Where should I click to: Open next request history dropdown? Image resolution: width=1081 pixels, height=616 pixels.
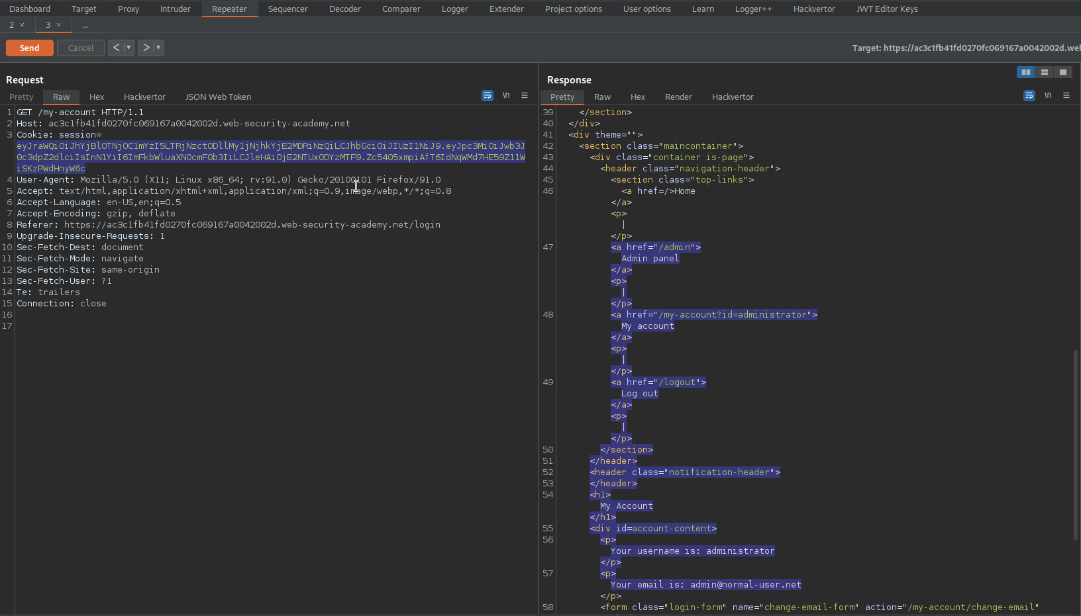[158, 48]
